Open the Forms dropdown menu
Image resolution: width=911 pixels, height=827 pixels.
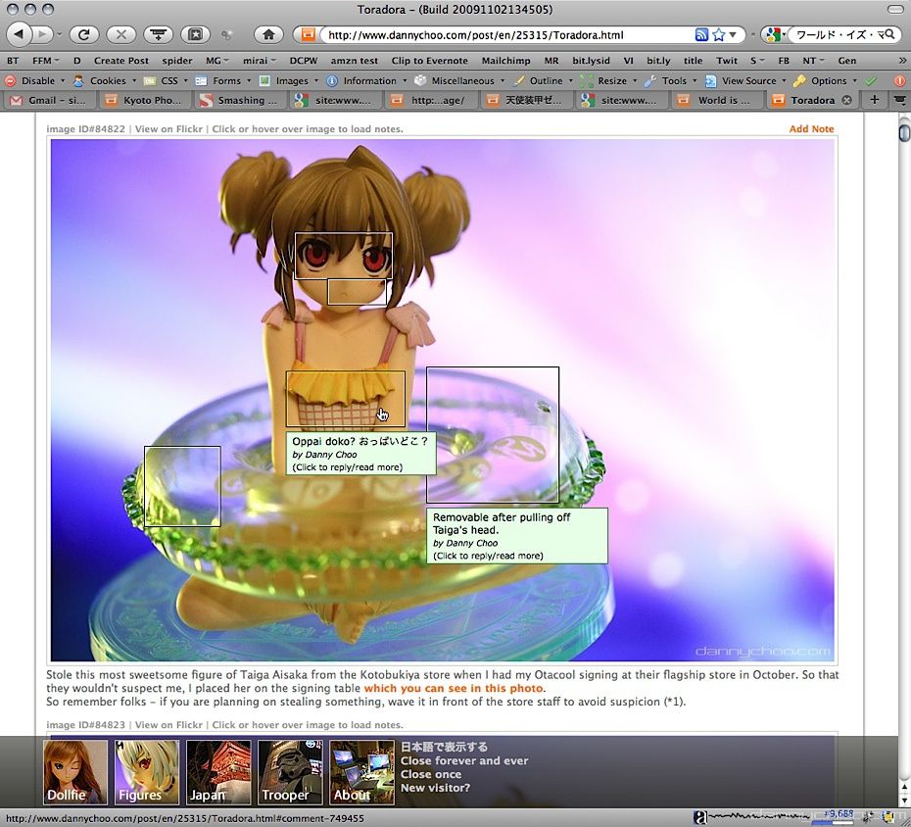(x=223, y=80)
